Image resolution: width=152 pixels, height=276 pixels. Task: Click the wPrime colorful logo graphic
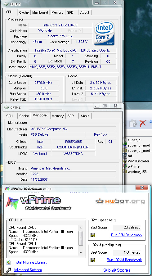coord(12,203)
